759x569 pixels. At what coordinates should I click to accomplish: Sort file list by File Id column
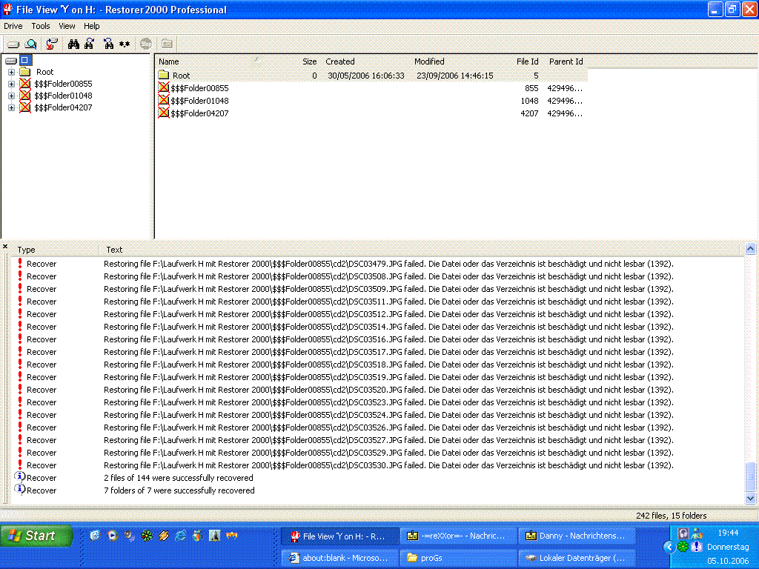point(527,61)
